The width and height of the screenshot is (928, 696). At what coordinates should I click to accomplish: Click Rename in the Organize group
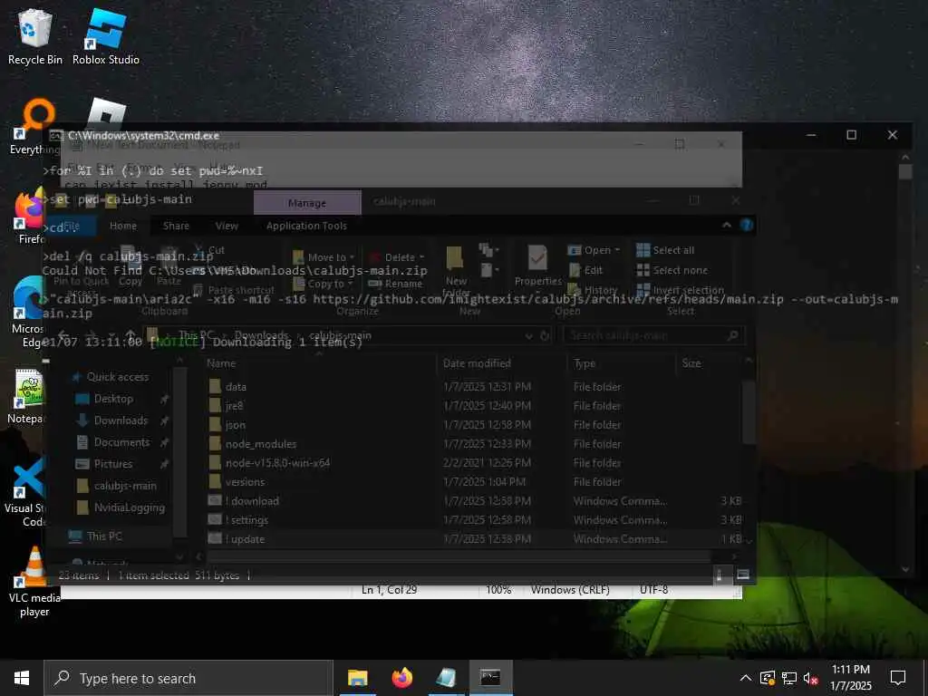[x=395, y=284]
